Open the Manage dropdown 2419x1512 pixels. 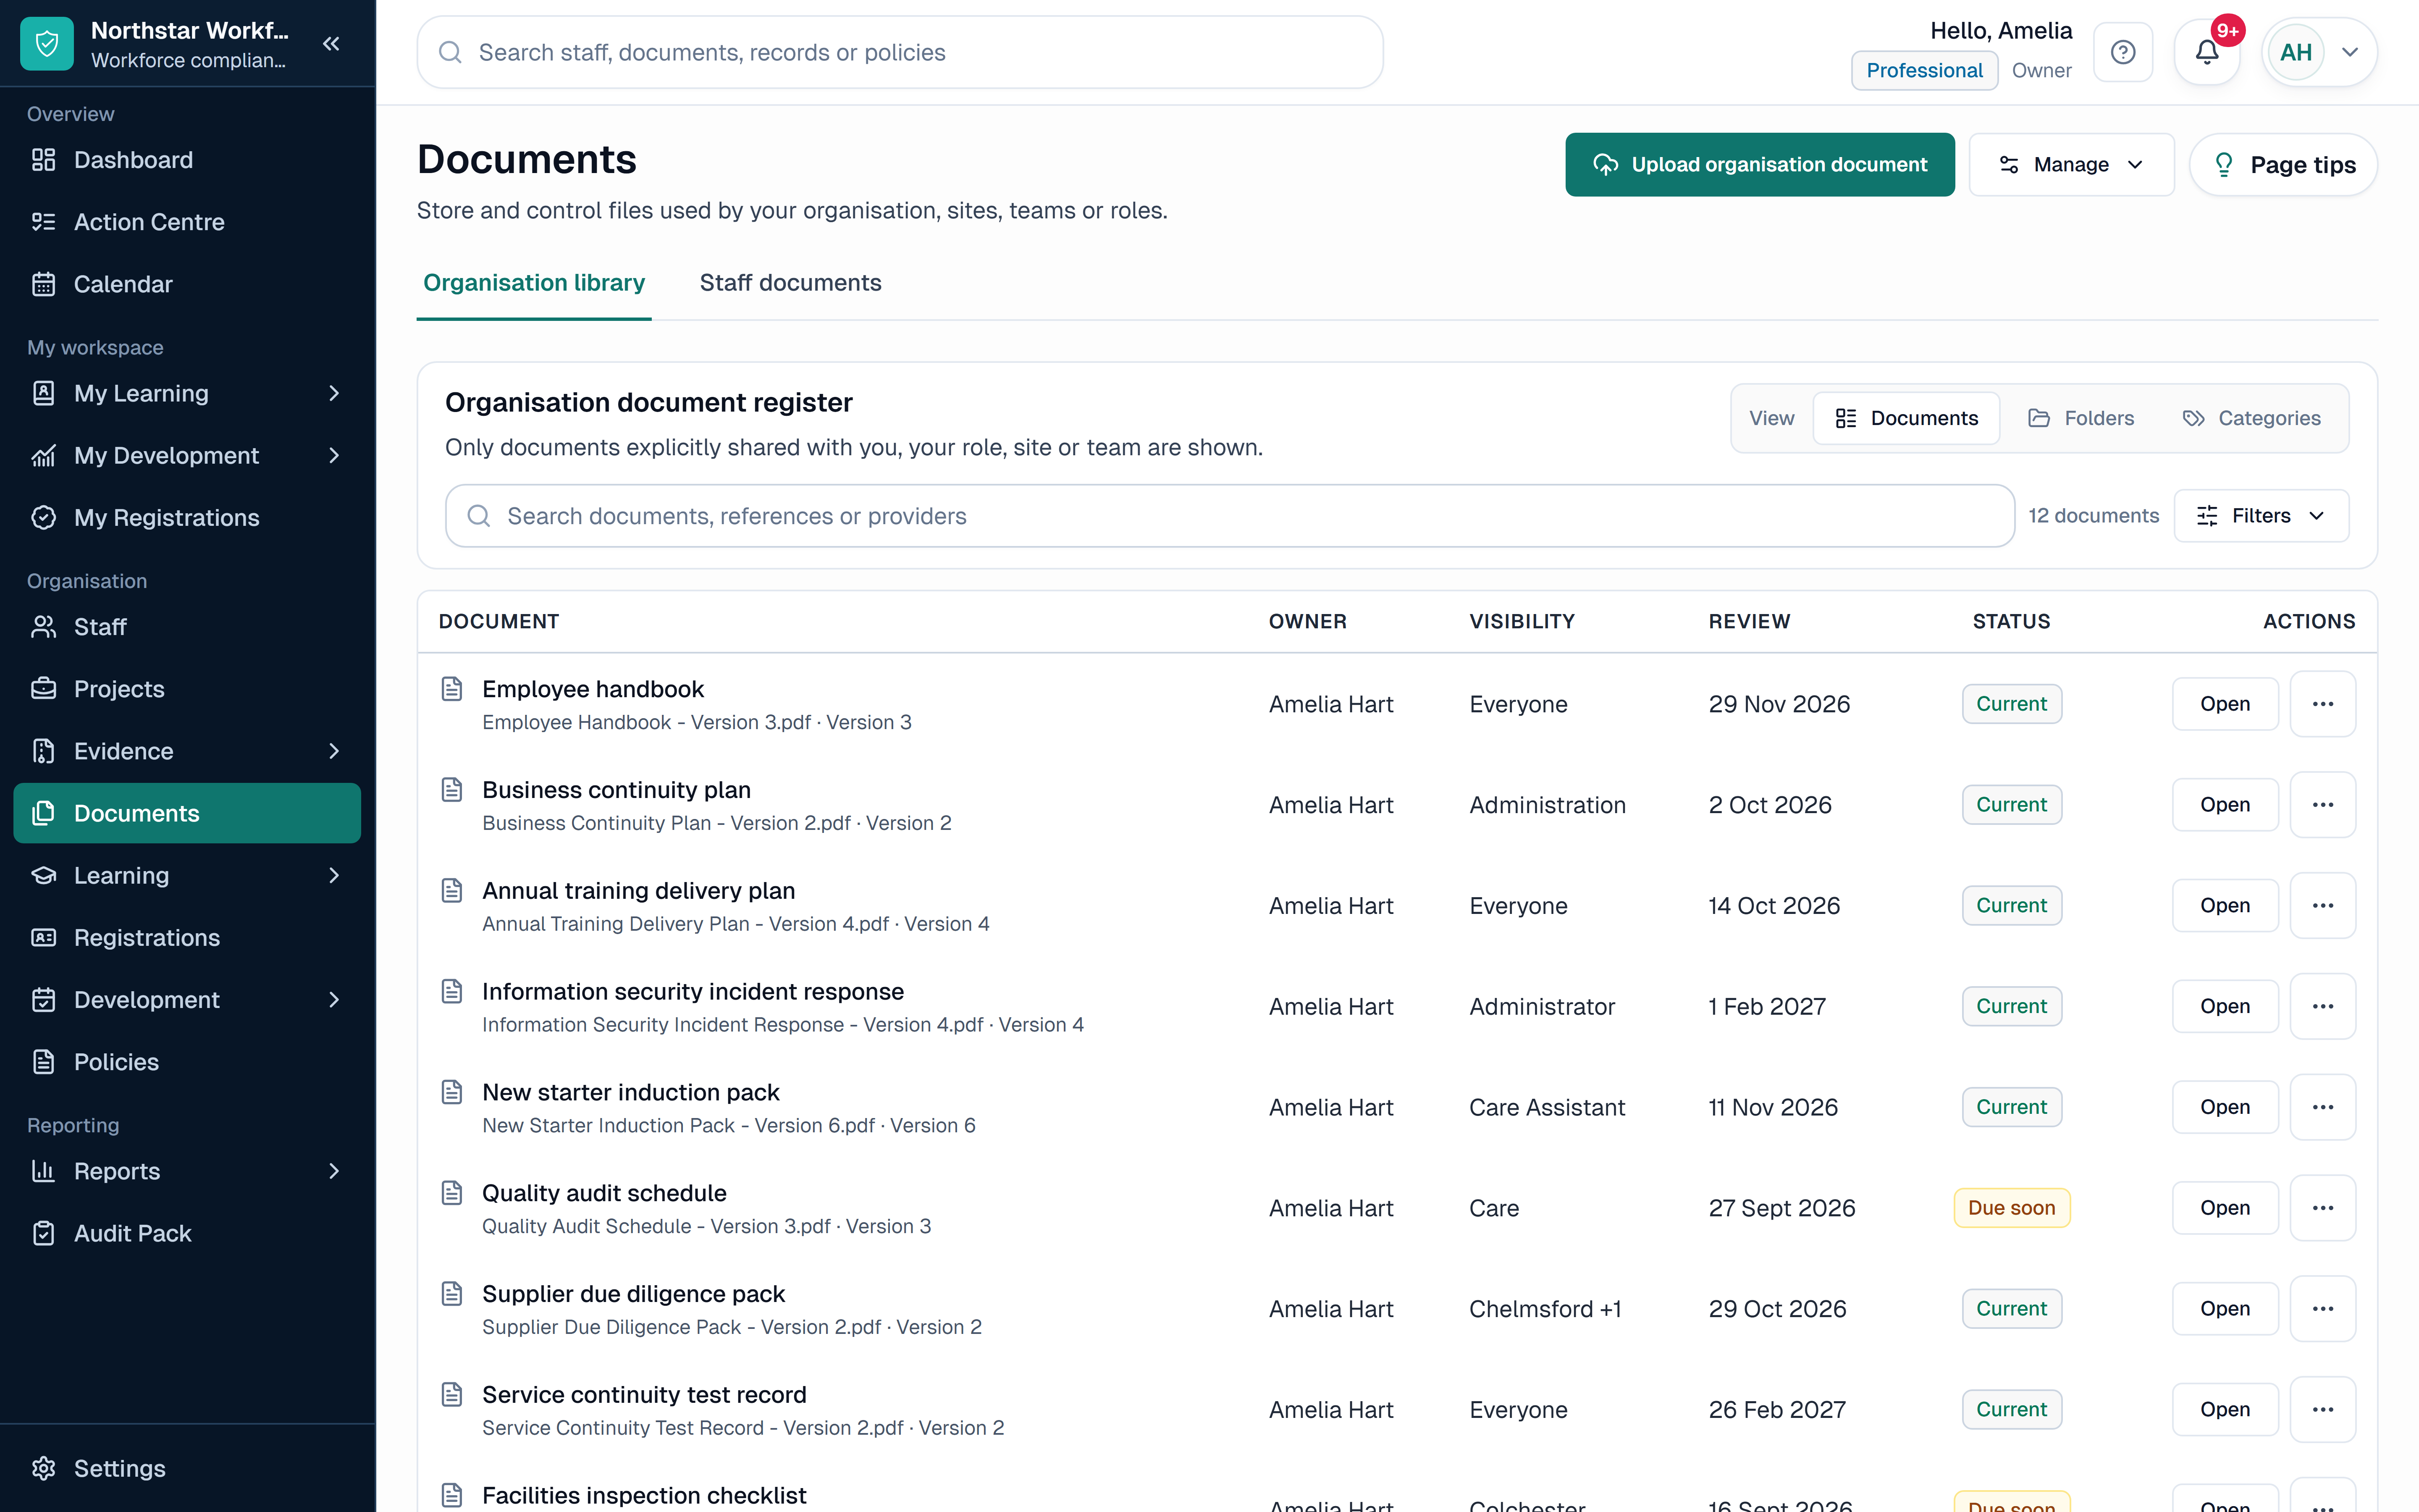(2071, 165)
